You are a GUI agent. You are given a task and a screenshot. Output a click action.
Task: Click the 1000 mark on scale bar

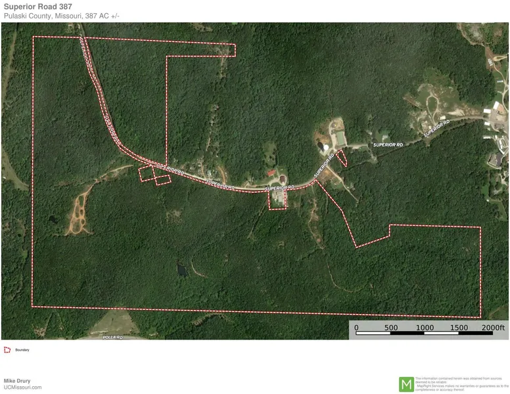click(425, 327)
